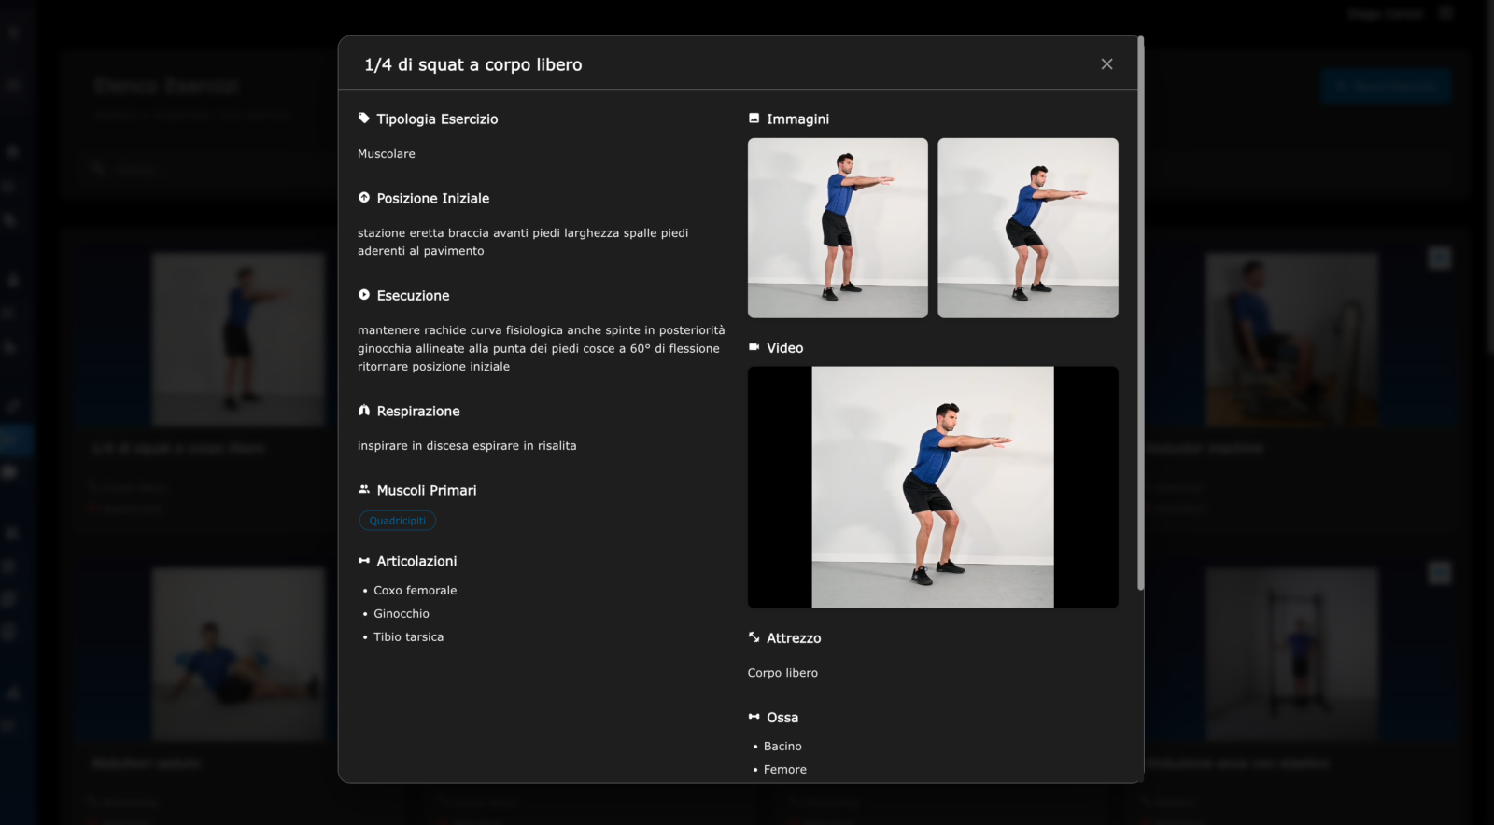Viewport: 1494px width, 825px height.
Task: Click the play icon next to Esecuzione
Action: point(364,295)
